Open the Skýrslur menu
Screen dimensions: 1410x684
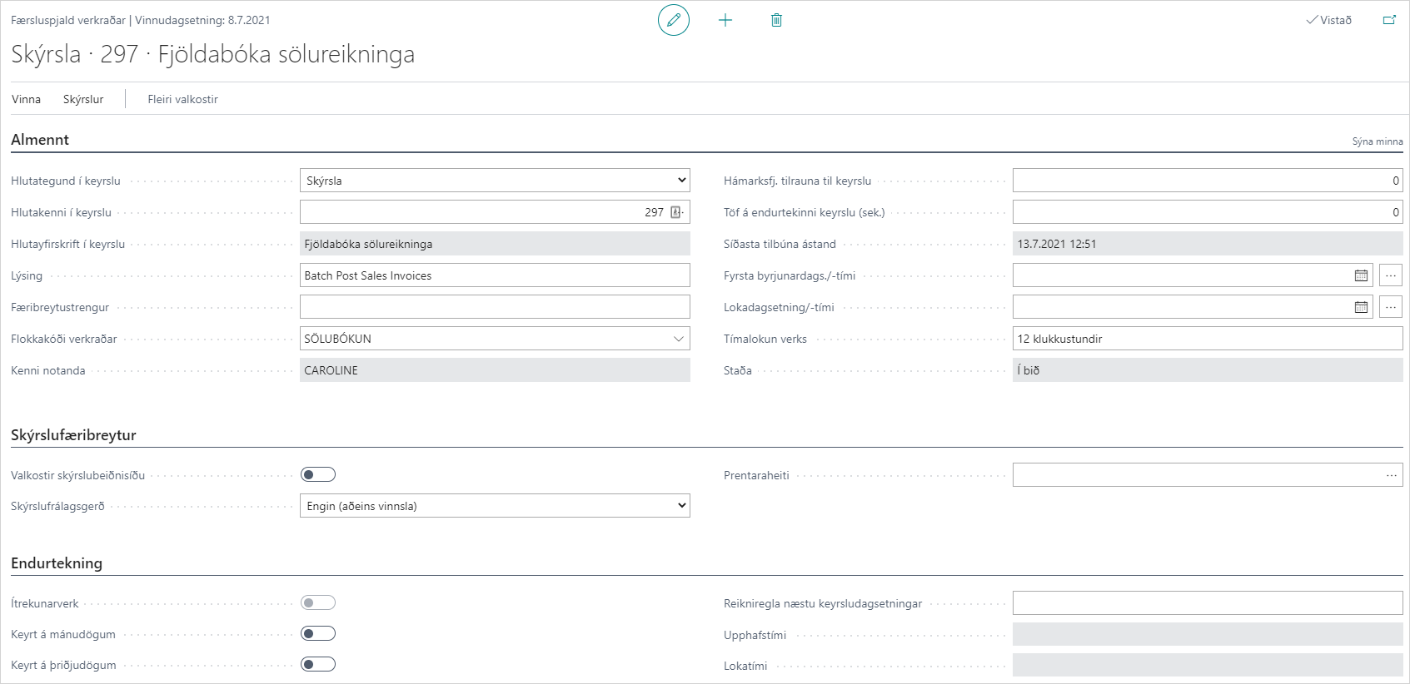[83, 99]
